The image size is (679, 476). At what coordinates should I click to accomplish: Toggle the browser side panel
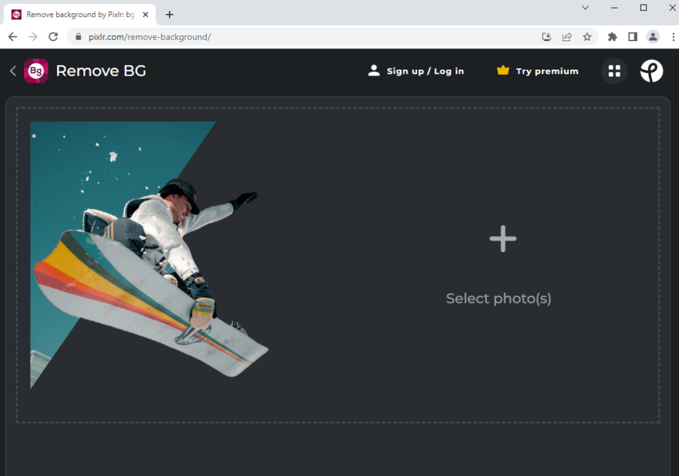click(x=633, y=37)
